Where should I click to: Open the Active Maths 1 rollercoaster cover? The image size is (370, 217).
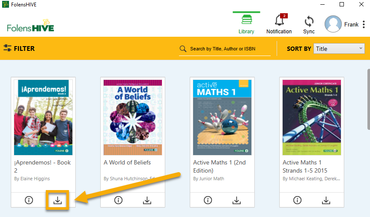(x=312, y=117)
